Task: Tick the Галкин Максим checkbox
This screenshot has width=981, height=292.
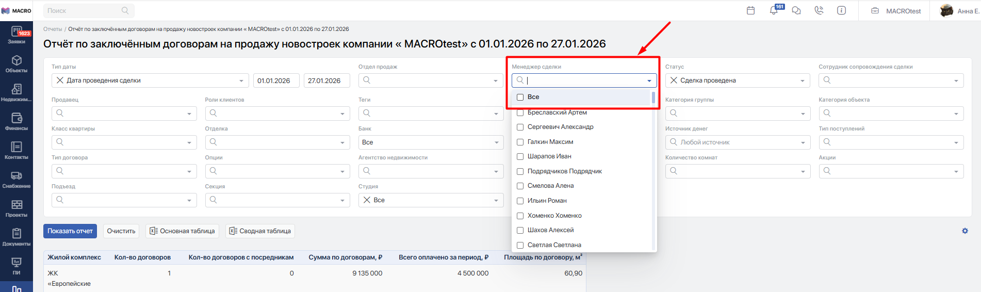Action: click(520, 142)
